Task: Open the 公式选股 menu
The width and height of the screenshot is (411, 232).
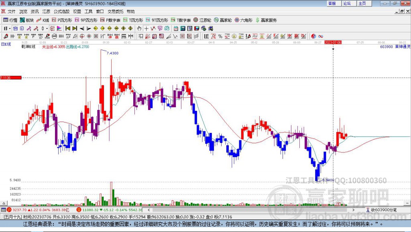Action: pos(61,11)
